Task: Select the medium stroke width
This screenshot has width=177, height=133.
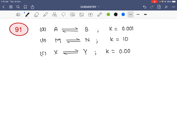Action: coord(138,14)
